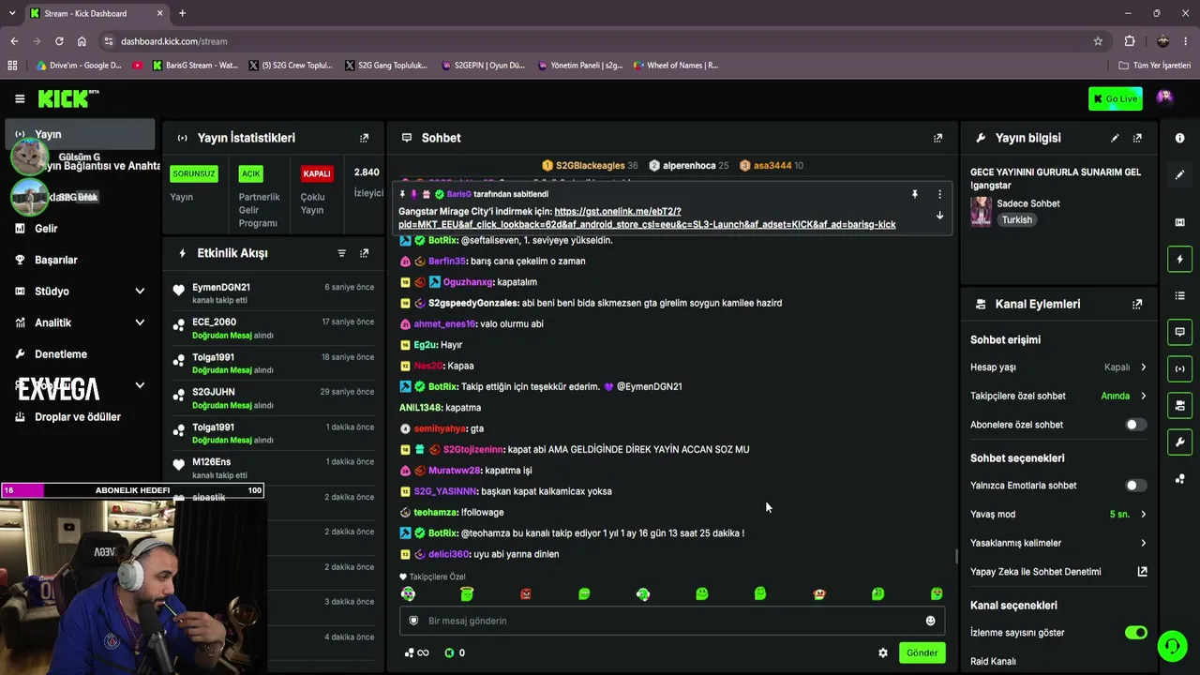This screenshot has height=675, width=1200.
Task: Open the emoji picker in the message box
Action: coord(930,621)
